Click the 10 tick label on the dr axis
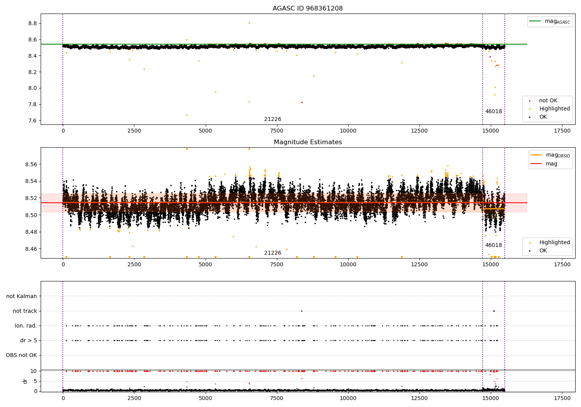 coord(34,371)
